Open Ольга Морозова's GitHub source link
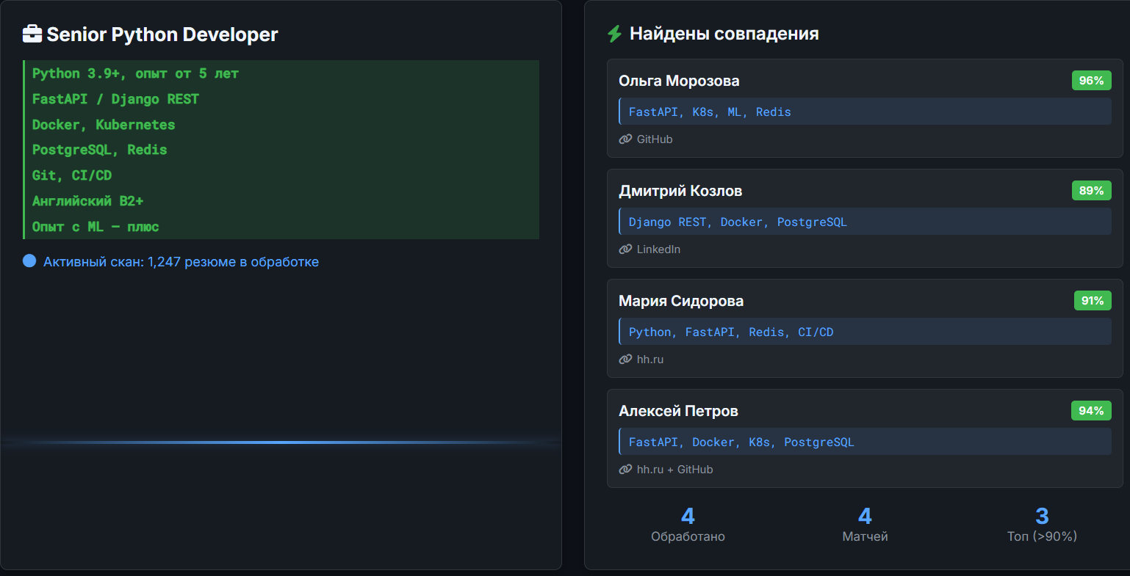Image resolution: width=1130 pixels, height=576 pixels. pos(654,139)
